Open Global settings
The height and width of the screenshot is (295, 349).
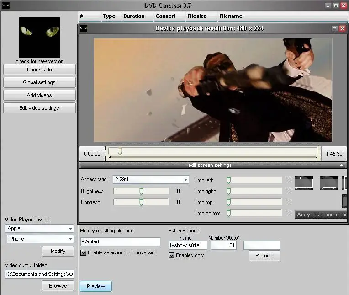point(39,82)
